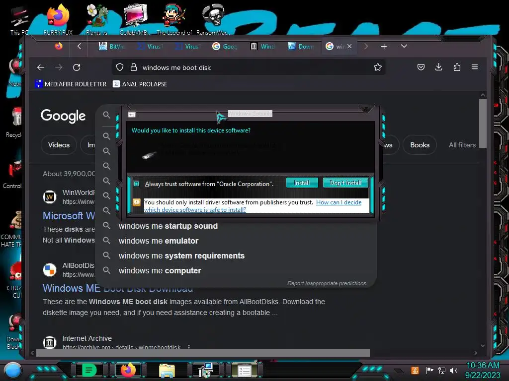Open the software setup icon on taskbar
Screen dimensions: 509x381
click(x=206, y=370)
